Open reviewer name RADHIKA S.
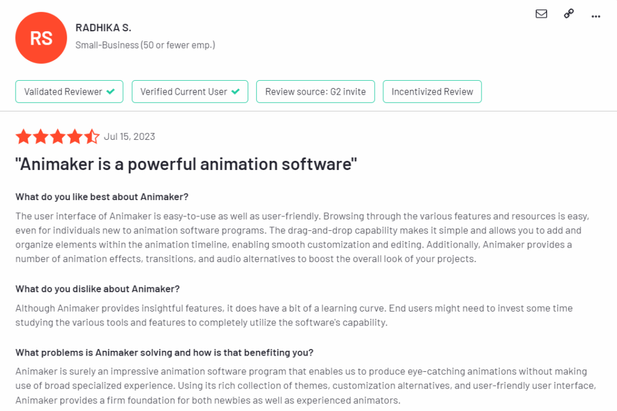Screen dimensions: 617x411 point(103,28)
